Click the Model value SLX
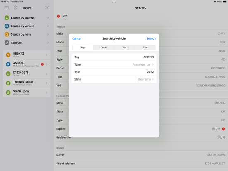Viewport: 228px width, 171px height. click(223, 42)
